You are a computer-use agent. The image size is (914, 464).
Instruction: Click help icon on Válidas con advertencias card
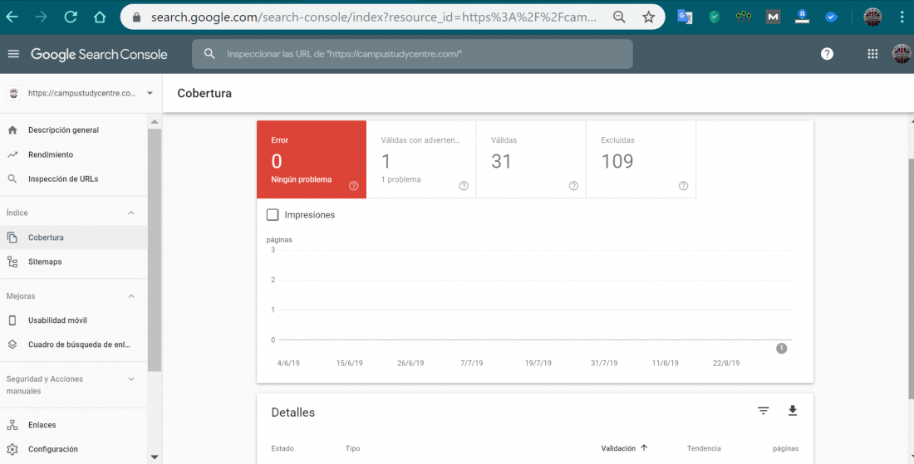[464, 186]
